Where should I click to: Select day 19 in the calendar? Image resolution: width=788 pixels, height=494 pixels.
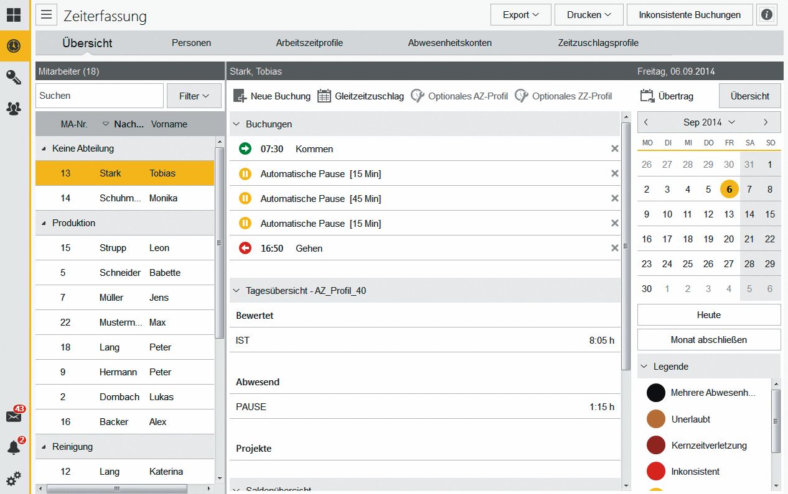pos(708,239)
